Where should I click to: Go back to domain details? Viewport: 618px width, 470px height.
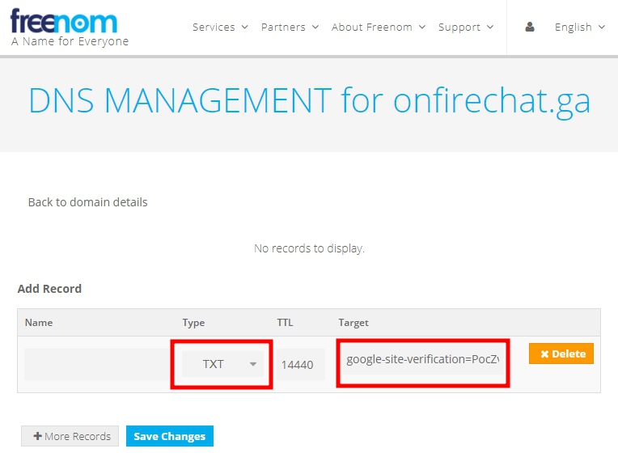(87, 202)
